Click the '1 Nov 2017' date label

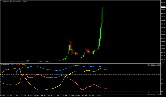pos(71,96)
